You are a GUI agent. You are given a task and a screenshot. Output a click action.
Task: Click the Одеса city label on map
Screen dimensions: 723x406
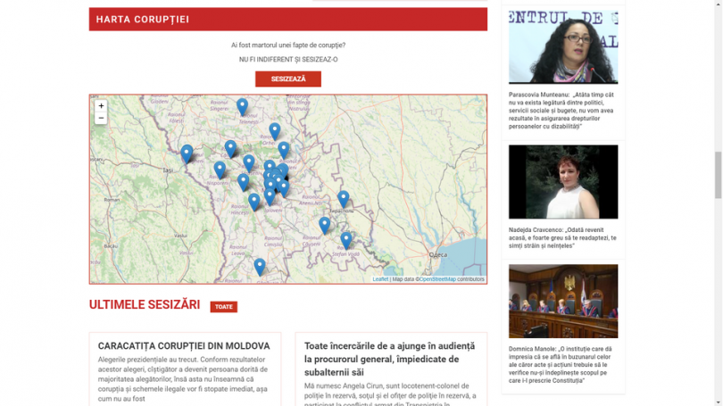click(437, 255)
